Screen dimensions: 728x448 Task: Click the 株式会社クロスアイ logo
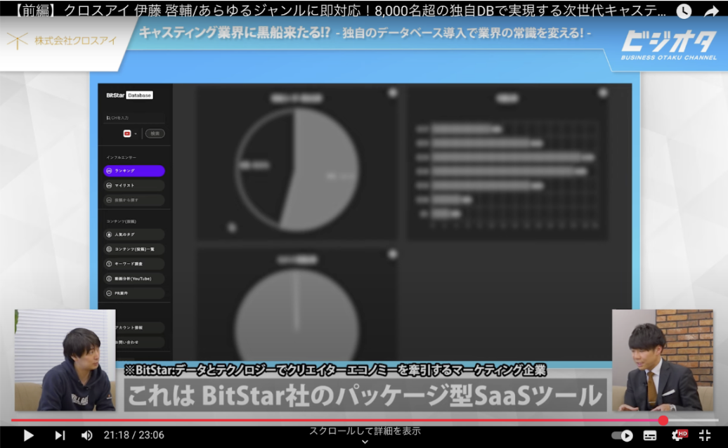click(62, 41)
